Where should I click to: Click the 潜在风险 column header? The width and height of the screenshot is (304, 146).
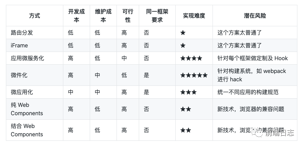coord(255,16)
